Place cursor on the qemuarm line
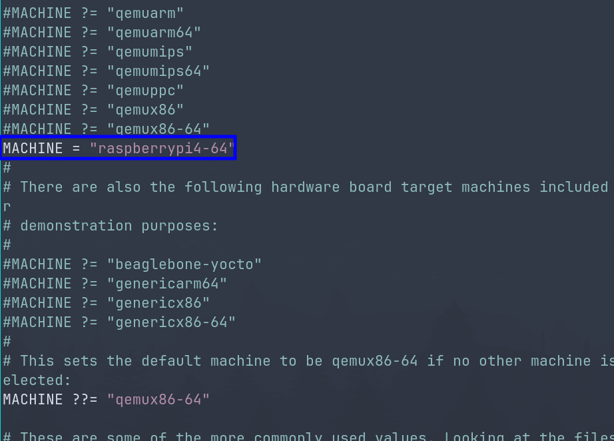 point(93,13)
